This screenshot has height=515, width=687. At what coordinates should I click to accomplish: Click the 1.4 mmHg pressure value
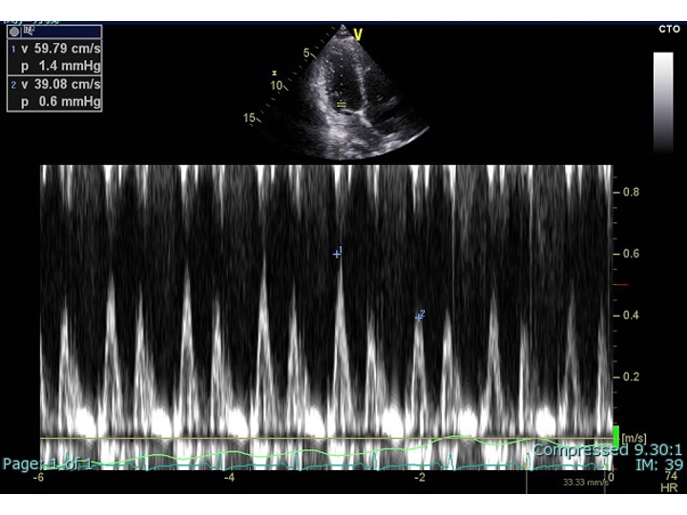59,66
